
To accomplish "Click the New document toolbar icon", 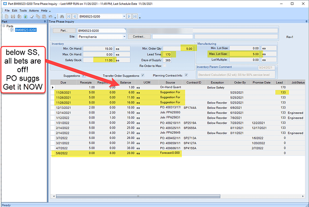I will point(7,17).
